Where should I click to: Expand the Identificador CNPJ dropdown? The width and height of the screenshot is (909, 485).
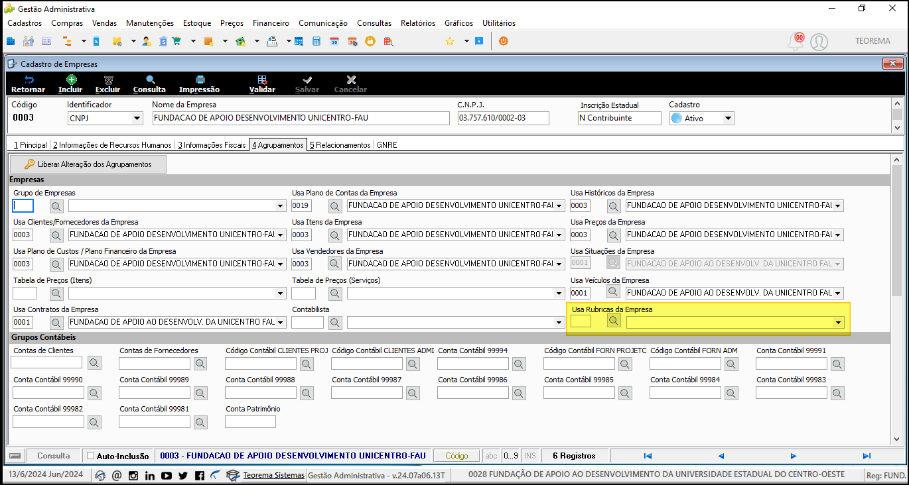coord(137,119)
